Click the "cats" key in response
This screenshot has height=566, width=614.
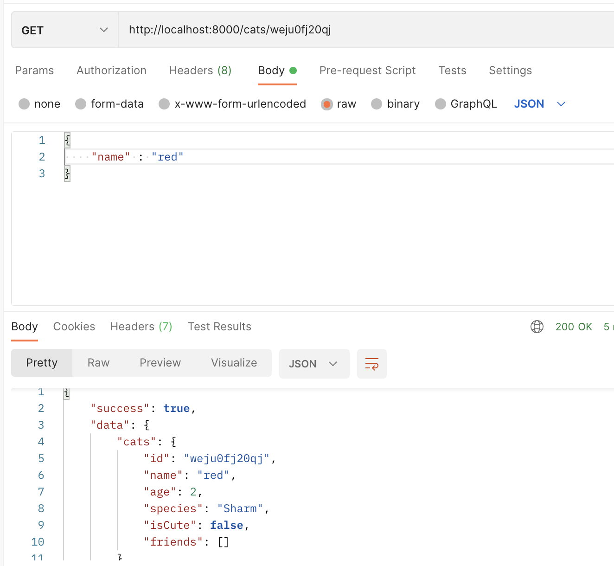point(137,442)
